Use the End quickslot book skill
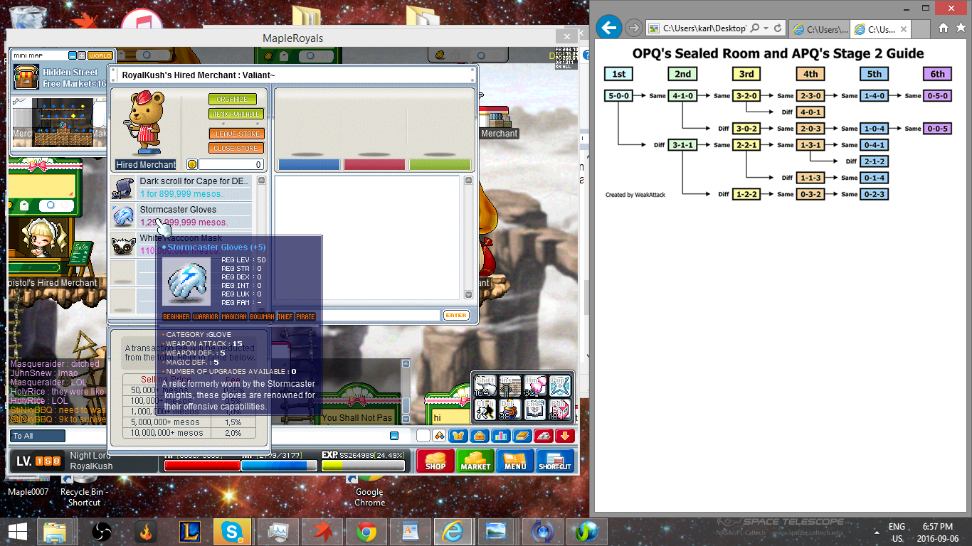The width and height of the screenshot is (972, 546). [x=534, y=409]
